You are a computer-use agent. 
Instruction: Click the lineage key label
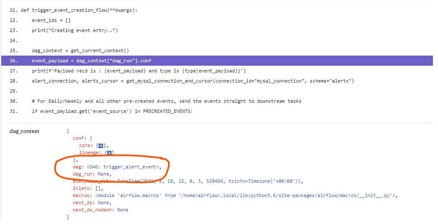point(89,152)
